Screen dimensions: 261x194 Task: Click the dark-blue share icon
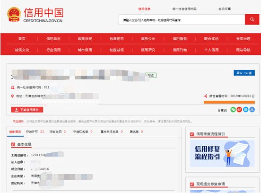pos(252,110)
